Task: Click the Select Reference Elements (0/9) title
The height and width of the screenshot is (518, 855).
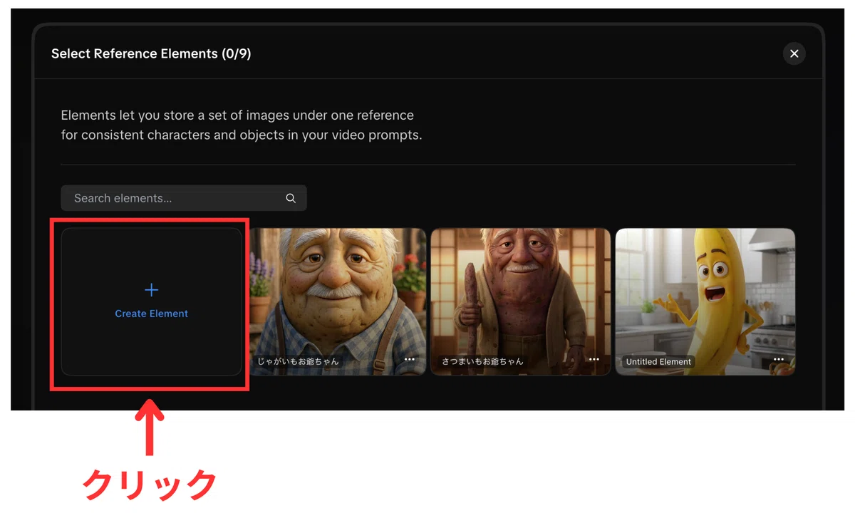Action: (151, 53)
